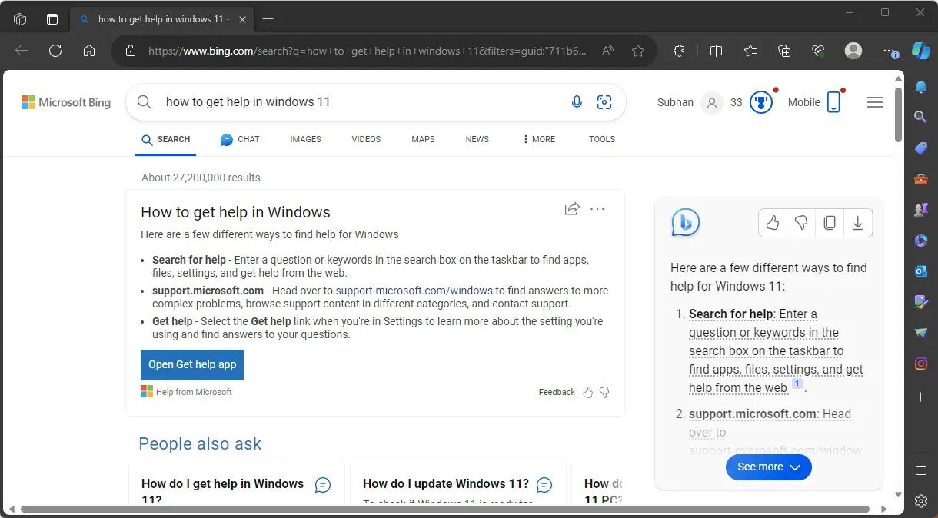
Task: Thumbs up next to Feedback
Action: point(588,392)
